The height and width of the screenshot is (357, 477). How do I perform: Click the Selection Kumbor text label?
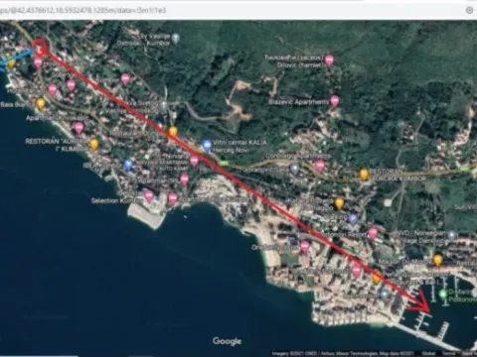point(114,200)
